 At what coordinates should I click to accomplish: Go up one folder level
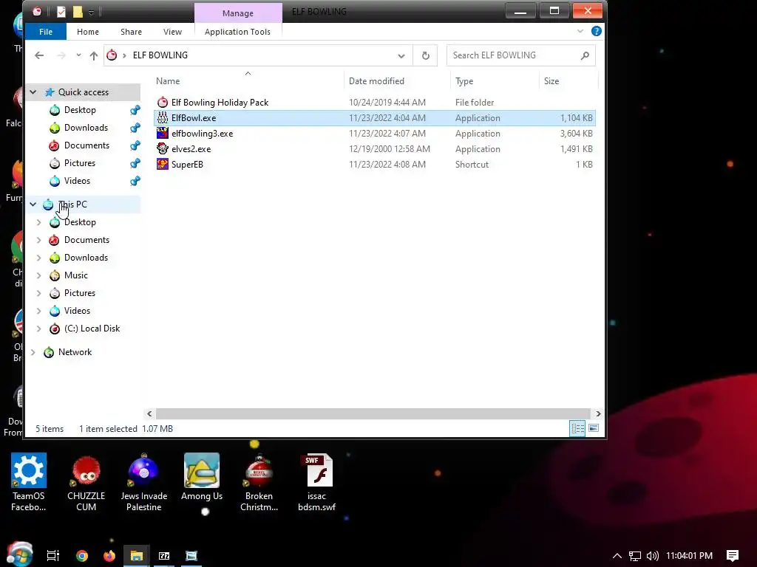point(94,55)
